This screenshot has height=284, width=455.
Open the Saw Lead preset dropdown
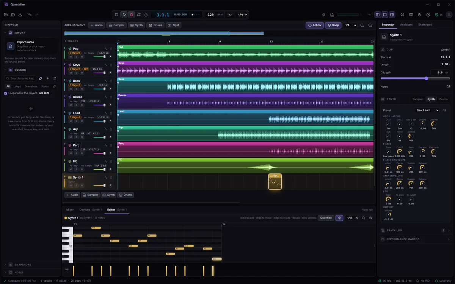pos(427,110)
